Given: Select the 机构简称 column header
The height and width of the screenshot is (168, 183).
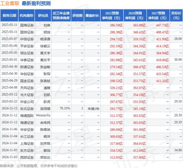Looking at the screenshot, I should 27,15.
